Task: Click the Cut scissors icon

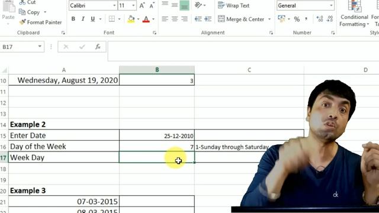Action: coord(23,2)
